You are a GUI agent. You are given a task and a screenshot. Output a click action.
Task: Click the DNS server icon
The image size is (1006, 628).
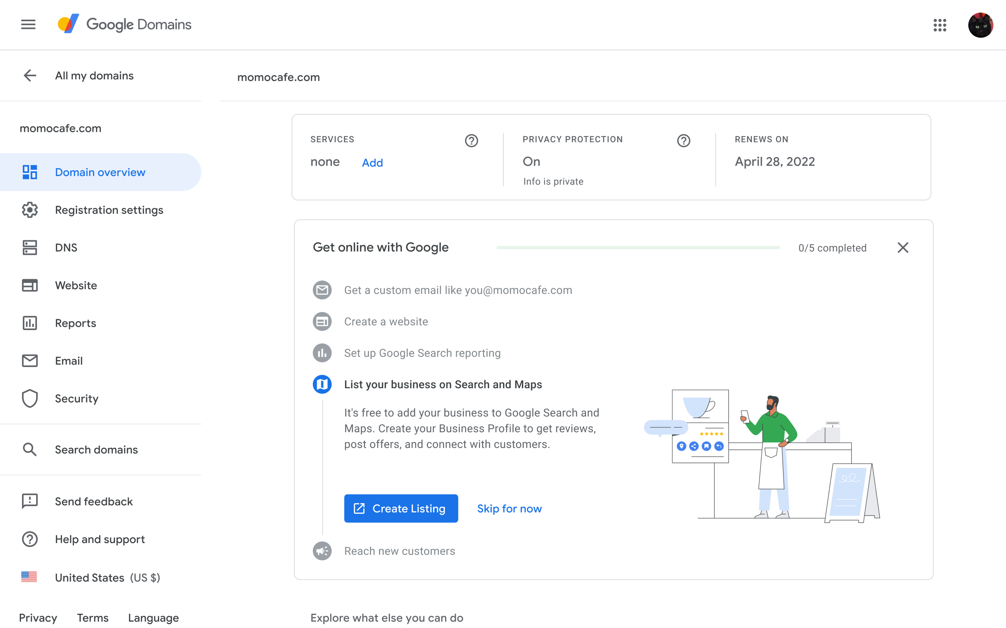(x=30, y=247)
